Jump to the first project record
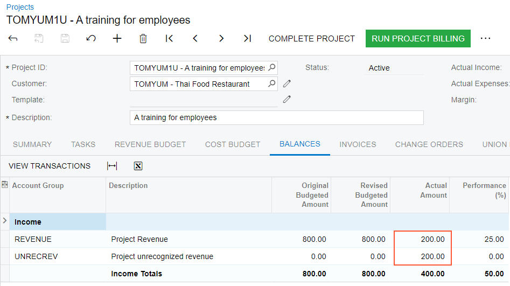510x286 pixels. point(169,38)
